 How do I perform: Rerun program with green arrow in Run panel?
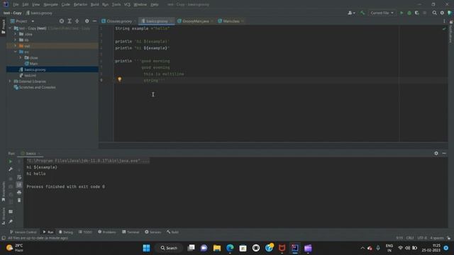pos(11,161)
